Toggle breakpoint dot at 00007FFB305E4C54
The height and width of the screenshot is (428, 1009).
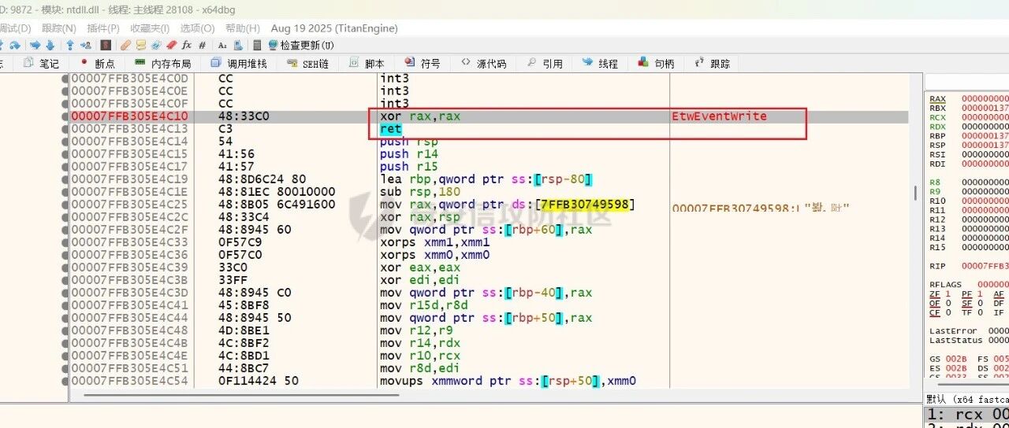click(65, 380)
